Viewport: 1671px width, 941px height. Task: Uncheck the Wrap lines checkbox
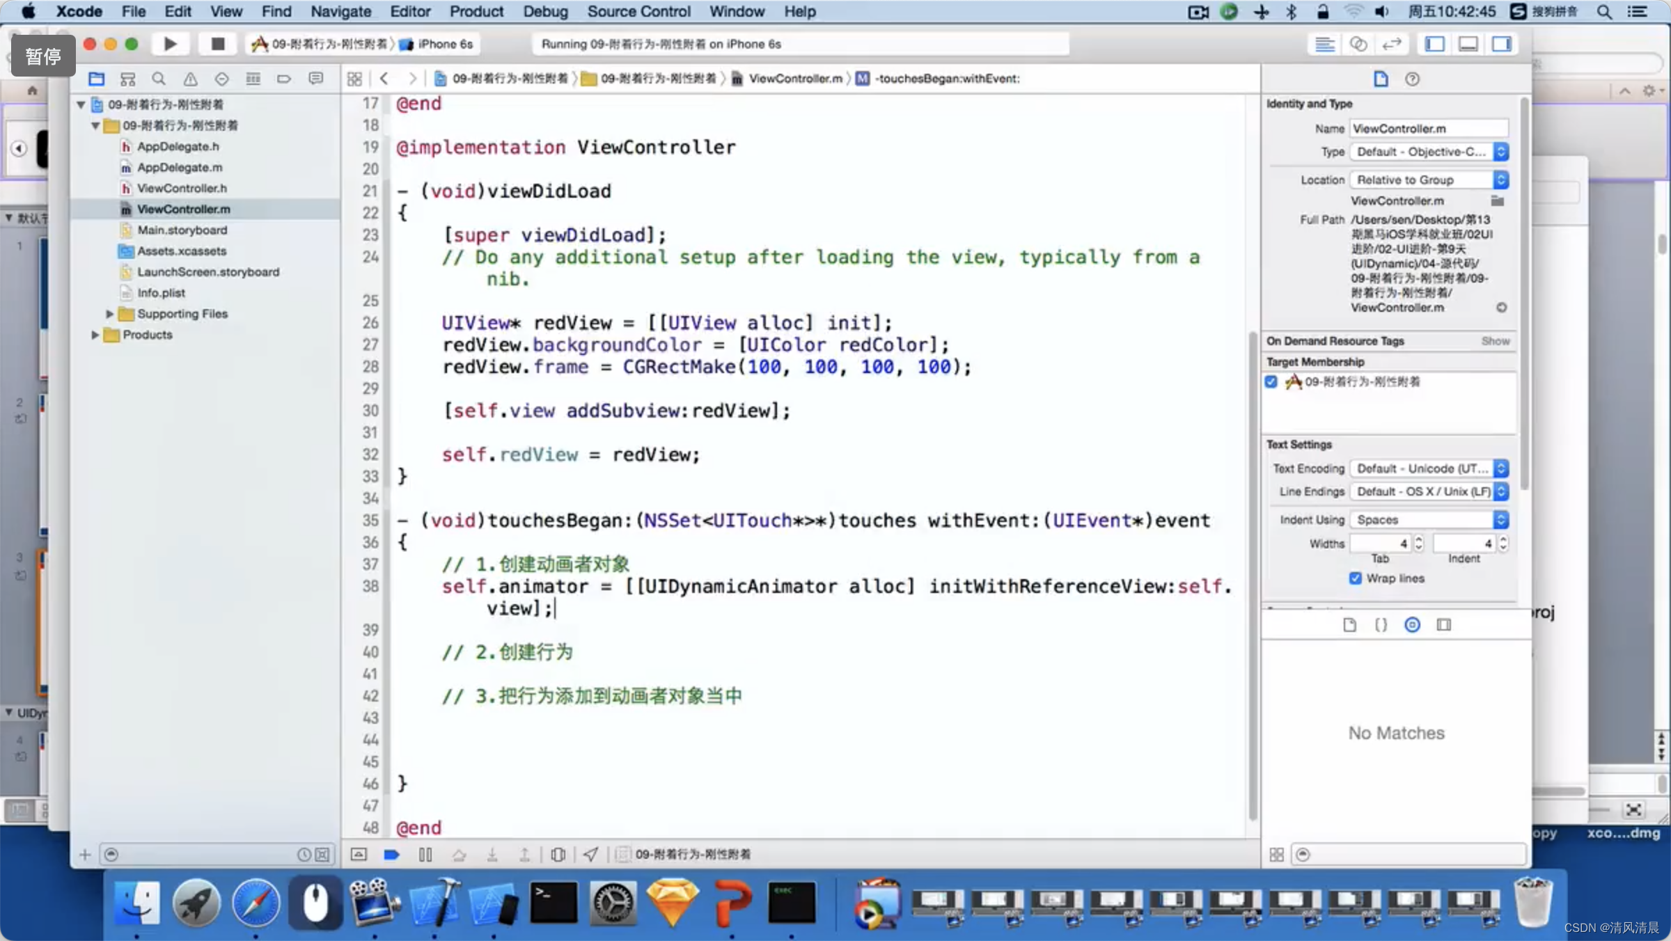pyautogui.click(x=1355, y=578)
